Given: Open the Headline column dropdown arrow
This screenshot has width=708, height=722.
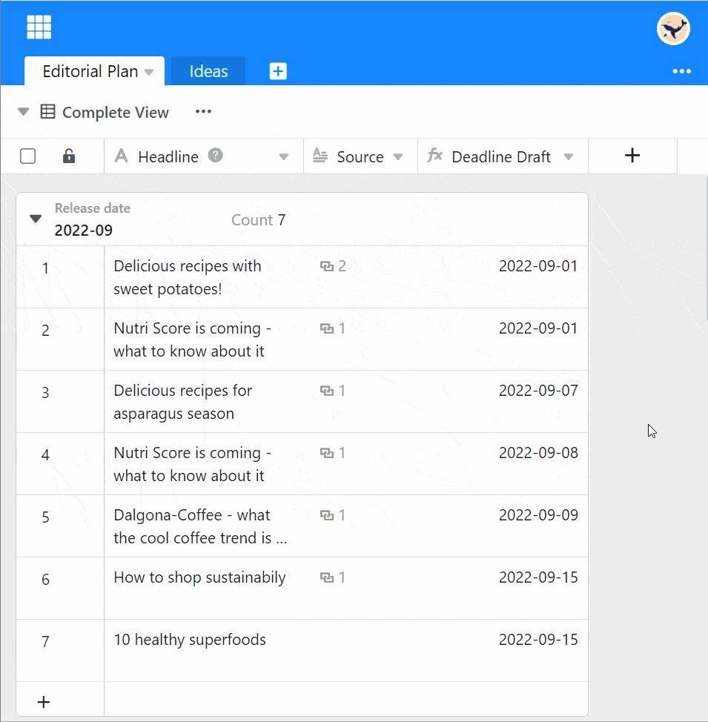Looking at the screenshot, I should (283, 157).
